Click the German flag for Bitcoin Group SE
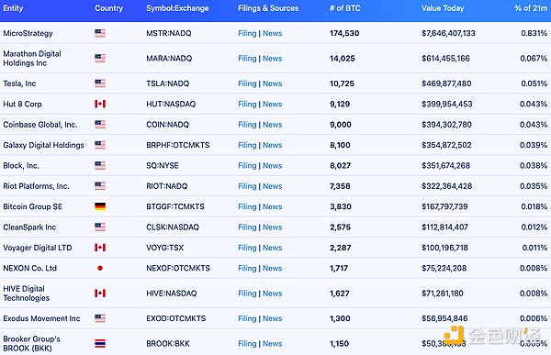 [x=100, y=206]
